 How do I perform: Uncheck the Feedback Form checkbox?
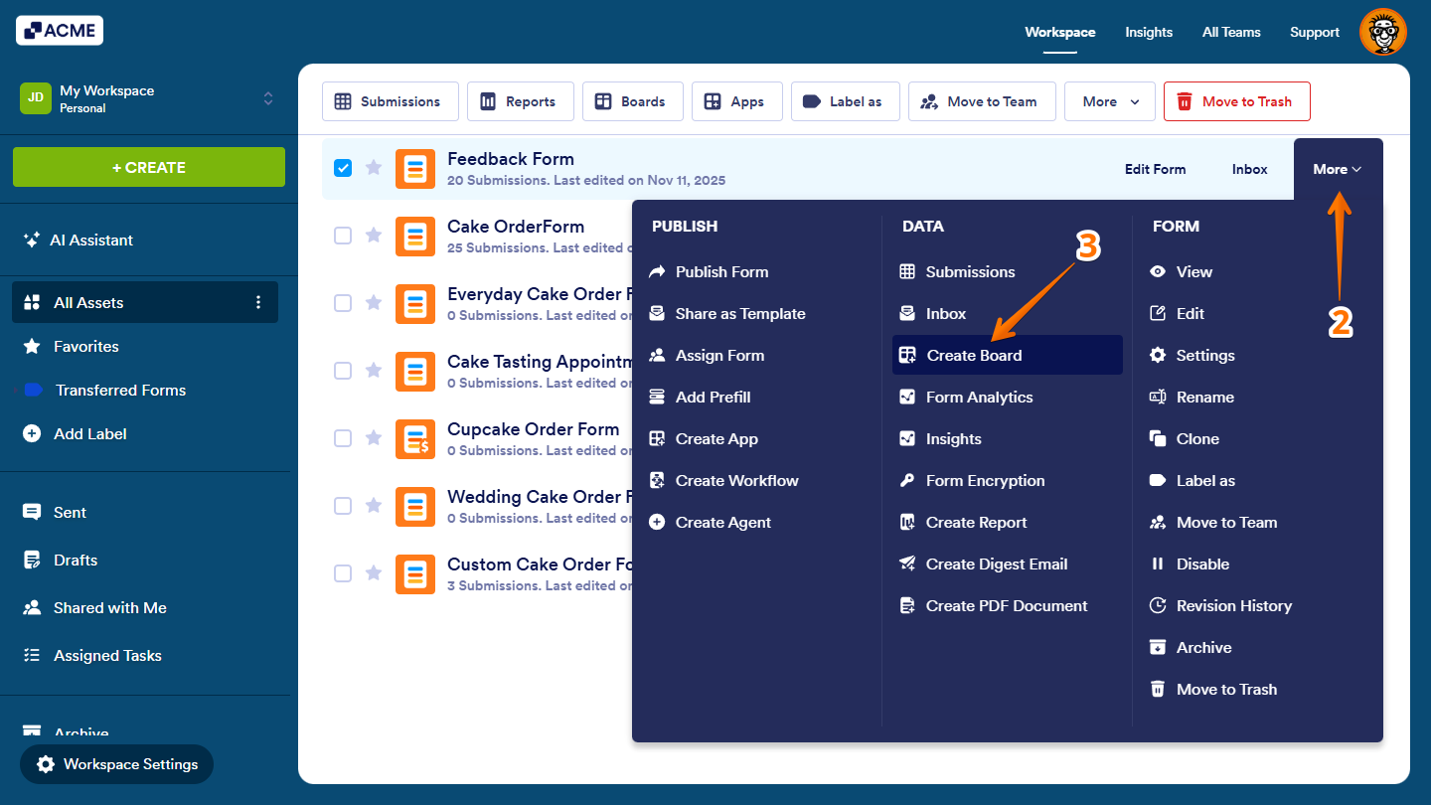[343, 168]
